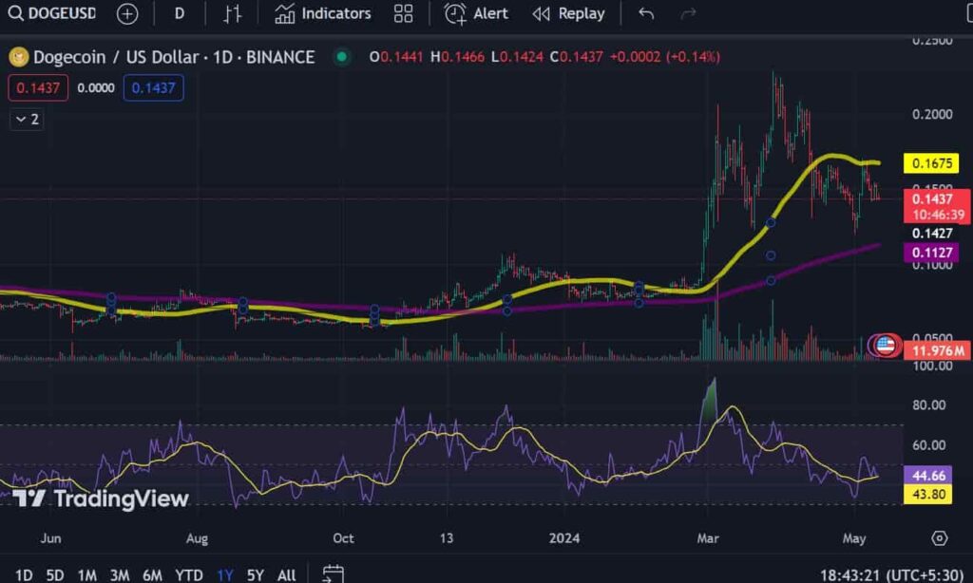The image size is (973, 583).
Task: Click the yellow 0.1675 price label
Action: click(931, 163)
